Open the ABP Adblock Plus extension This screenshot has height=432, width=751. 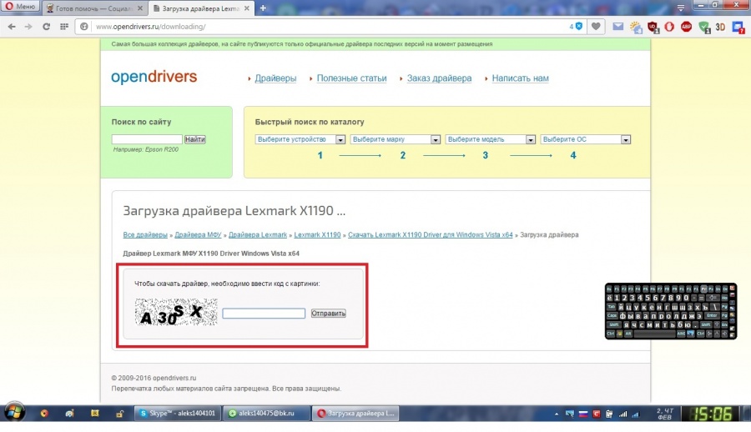coord(686,27)
